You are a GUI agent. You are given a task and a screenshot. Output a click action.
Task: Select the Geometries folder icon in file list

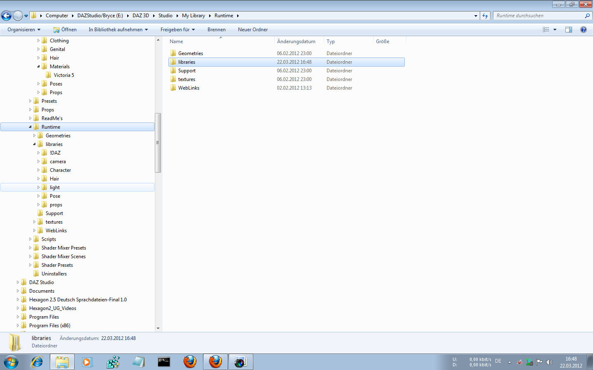[173, 53]
